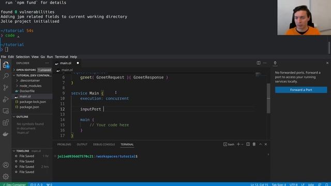Switch to the Output panel tab

82,145
